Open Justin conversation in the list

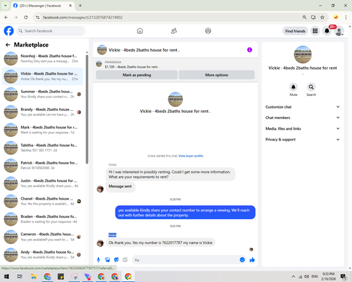42,183
